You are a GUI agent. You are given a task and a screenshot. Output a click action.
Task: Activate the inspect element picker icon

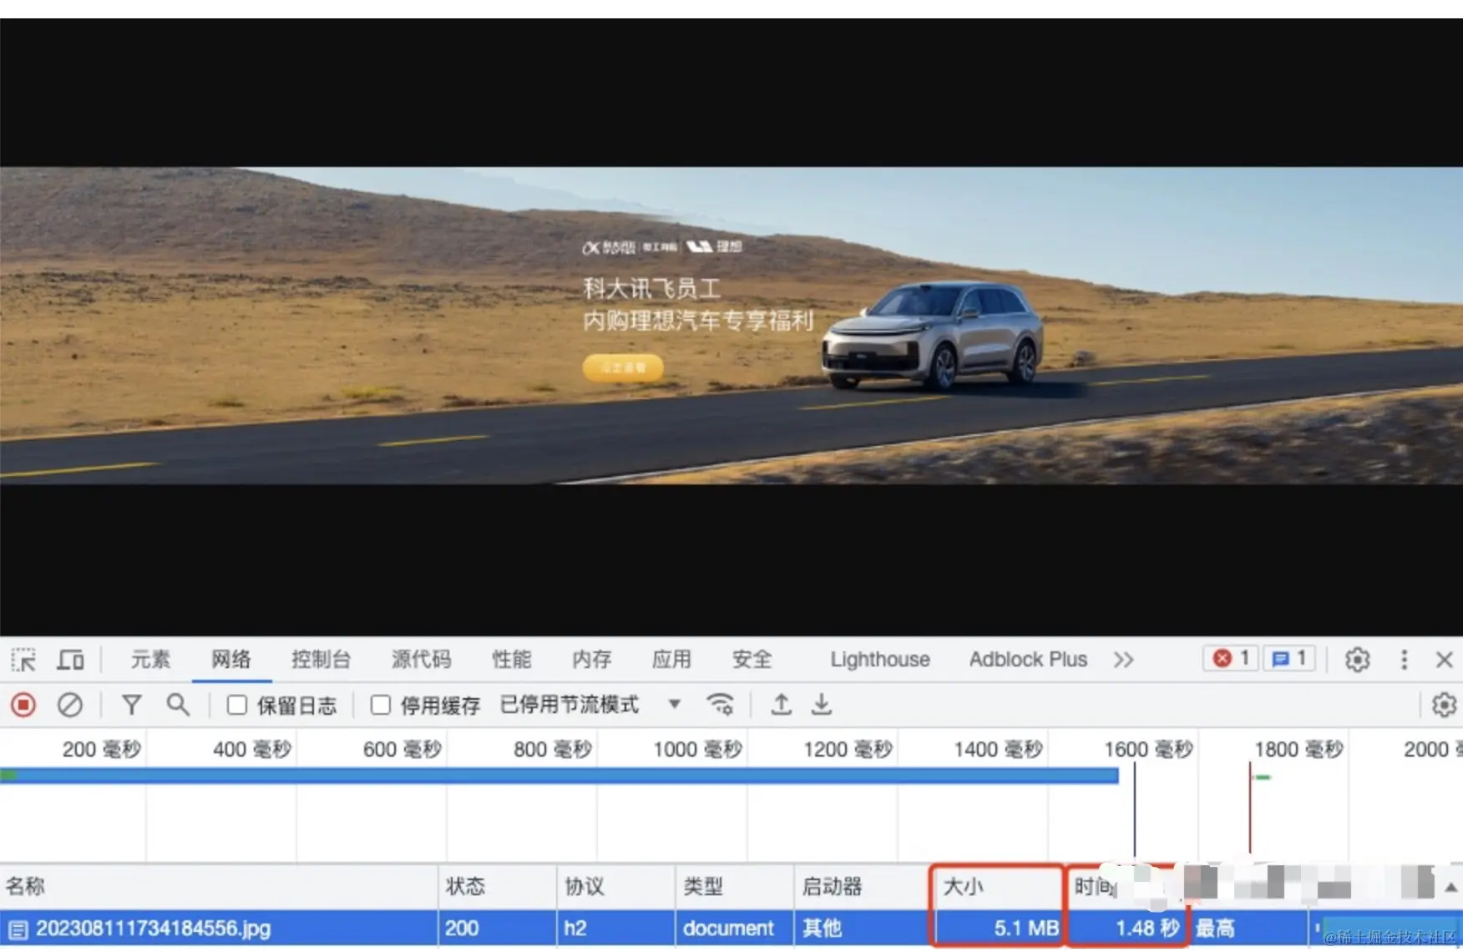coord(24,660)
